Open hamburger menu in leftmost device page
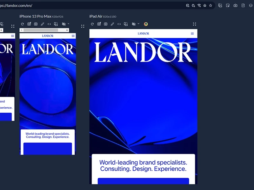 click(13, 36)
